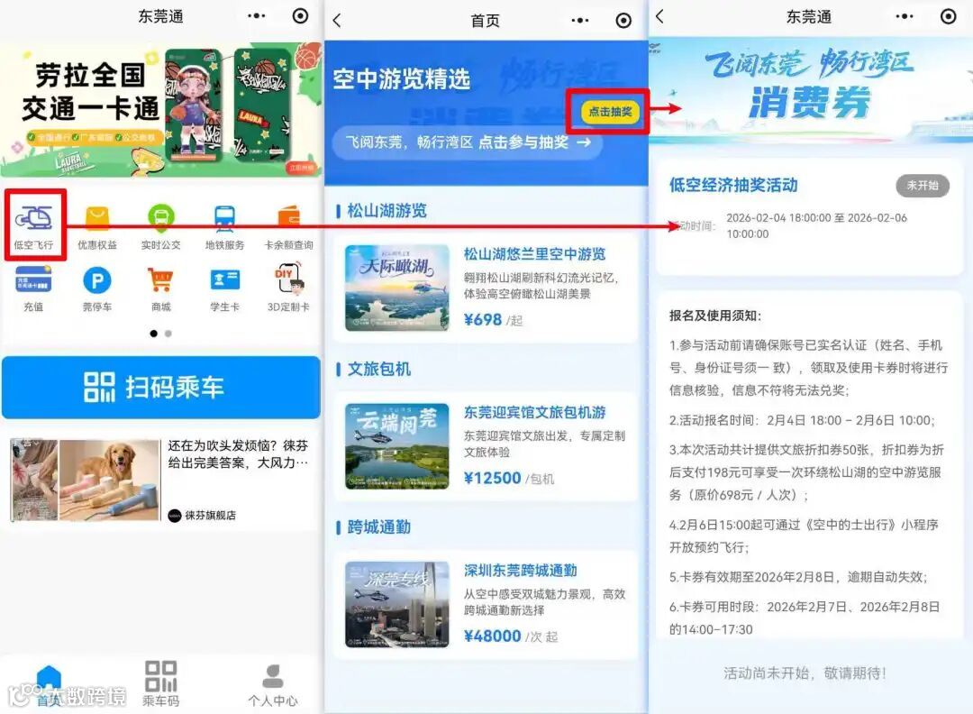Viewport: 973px width, 714px height.
Task: Open the 松山湖悠兰里空中游览 tour title
Action: (535, 254)
